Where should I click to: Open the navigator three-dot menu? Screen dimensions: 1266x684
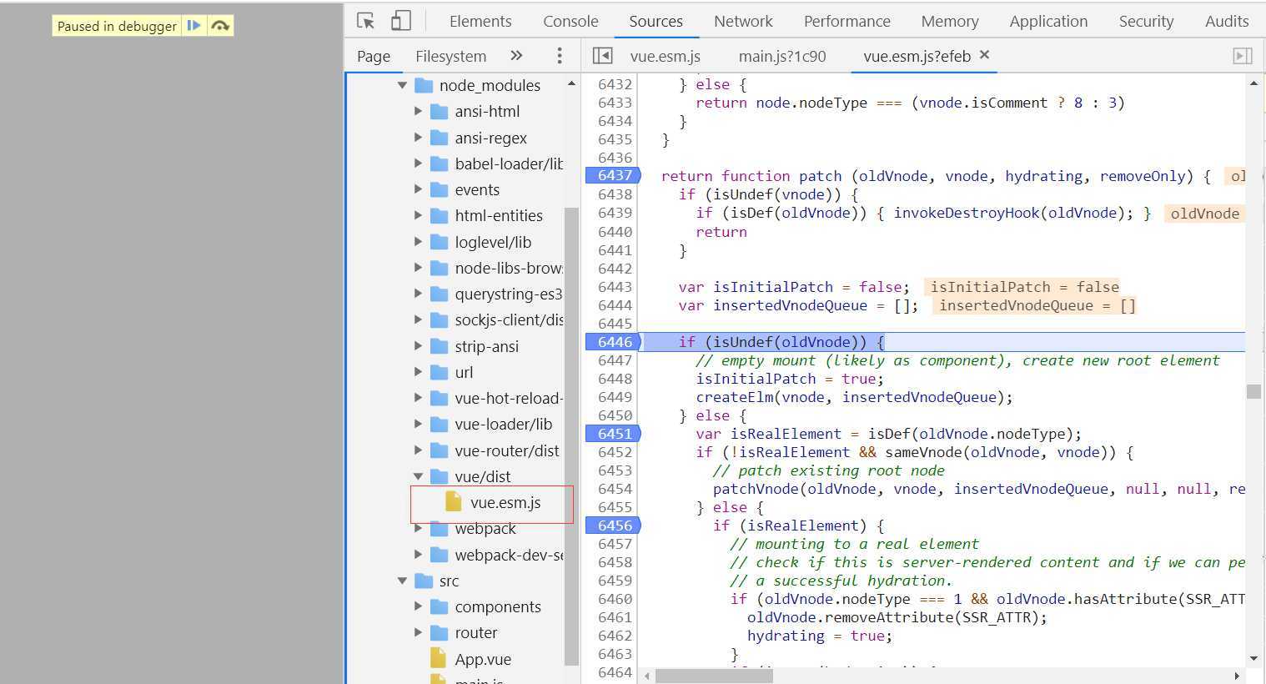pyautogui.click(x=559, y=56)
